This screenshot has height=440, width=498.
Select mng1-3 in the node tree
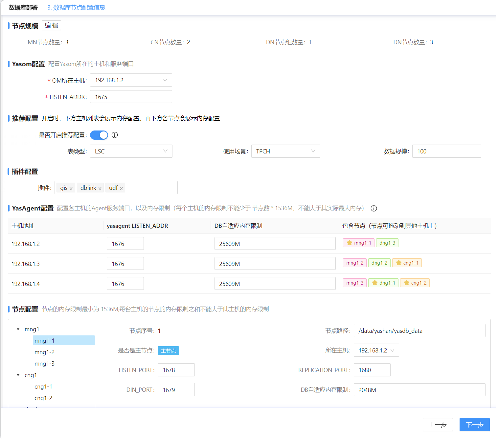click(45, 364)
